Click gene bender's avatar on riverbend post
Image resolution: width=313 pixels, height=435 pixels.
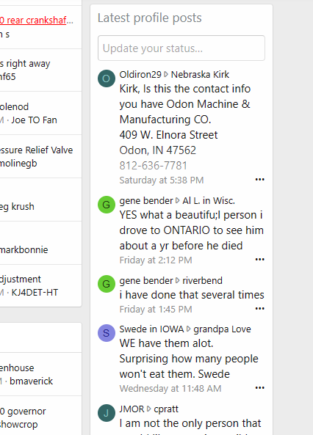click(107, 284)
